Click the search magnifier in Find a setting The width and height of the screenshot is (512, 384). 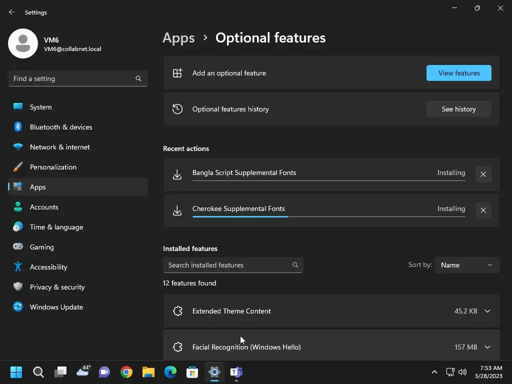(x=138, y=78)
